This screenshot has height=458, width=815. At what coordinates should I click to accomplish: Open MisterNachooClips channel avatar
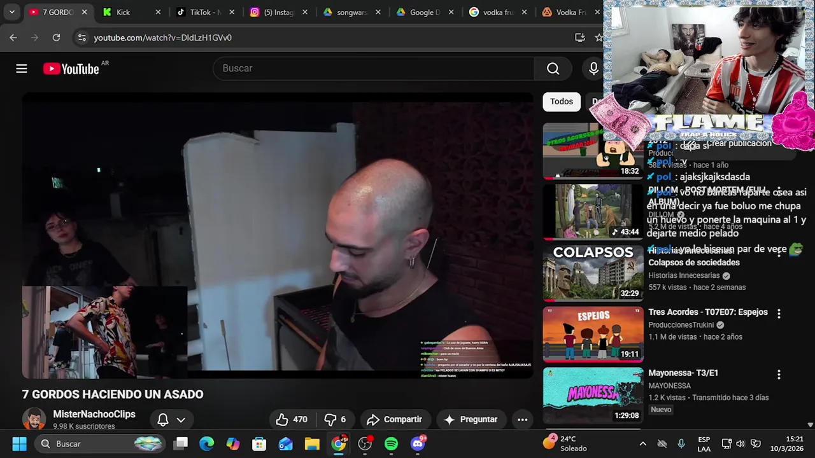(34, 419)
